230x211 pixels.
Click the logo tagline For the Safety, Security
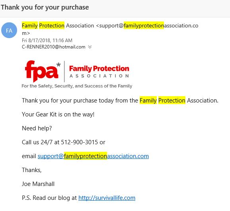coord(77,86)
